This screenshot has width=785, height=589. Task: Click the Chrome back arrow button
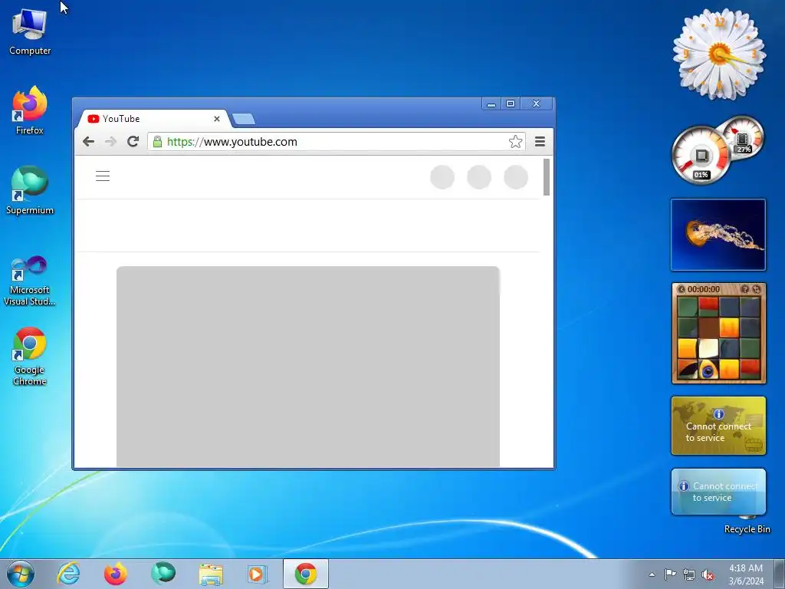(89, 142)
